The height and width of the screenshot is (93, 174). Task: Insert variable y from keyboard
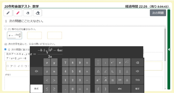click(54, 63)
